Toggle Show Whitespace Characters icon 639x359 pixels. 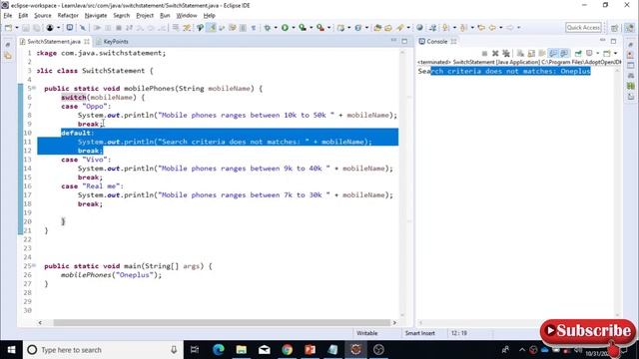coord(253,28)
